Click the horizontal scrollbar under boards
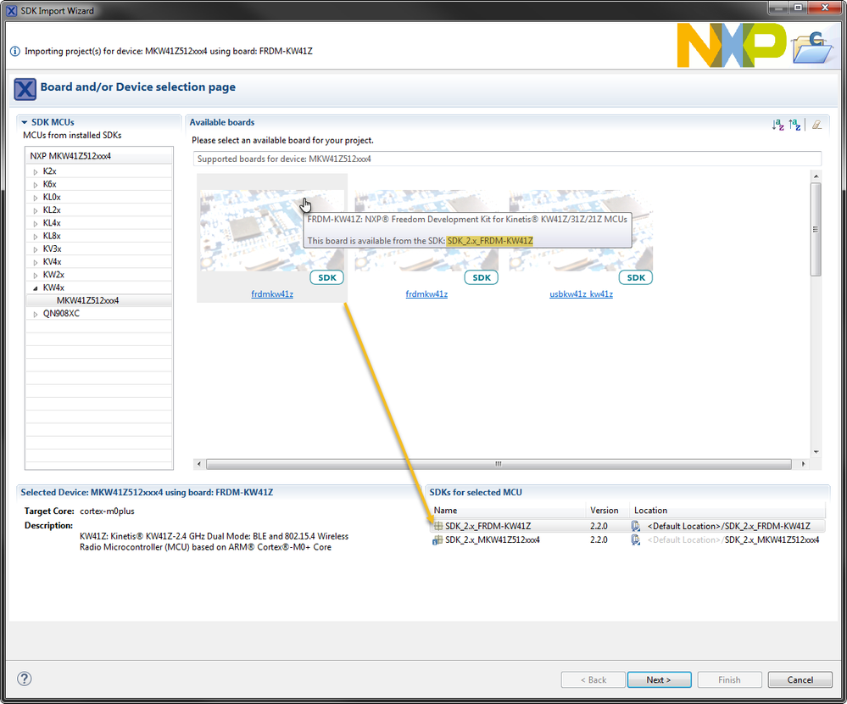This screenshot has height=704, width=847. pos(499,464)
